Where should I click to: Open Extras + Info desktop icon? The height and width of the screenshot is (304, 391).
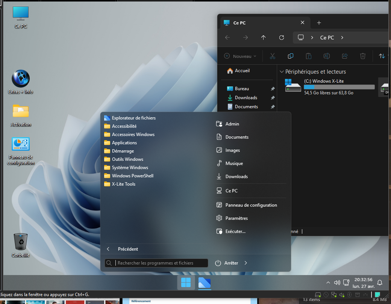point(21,82)
